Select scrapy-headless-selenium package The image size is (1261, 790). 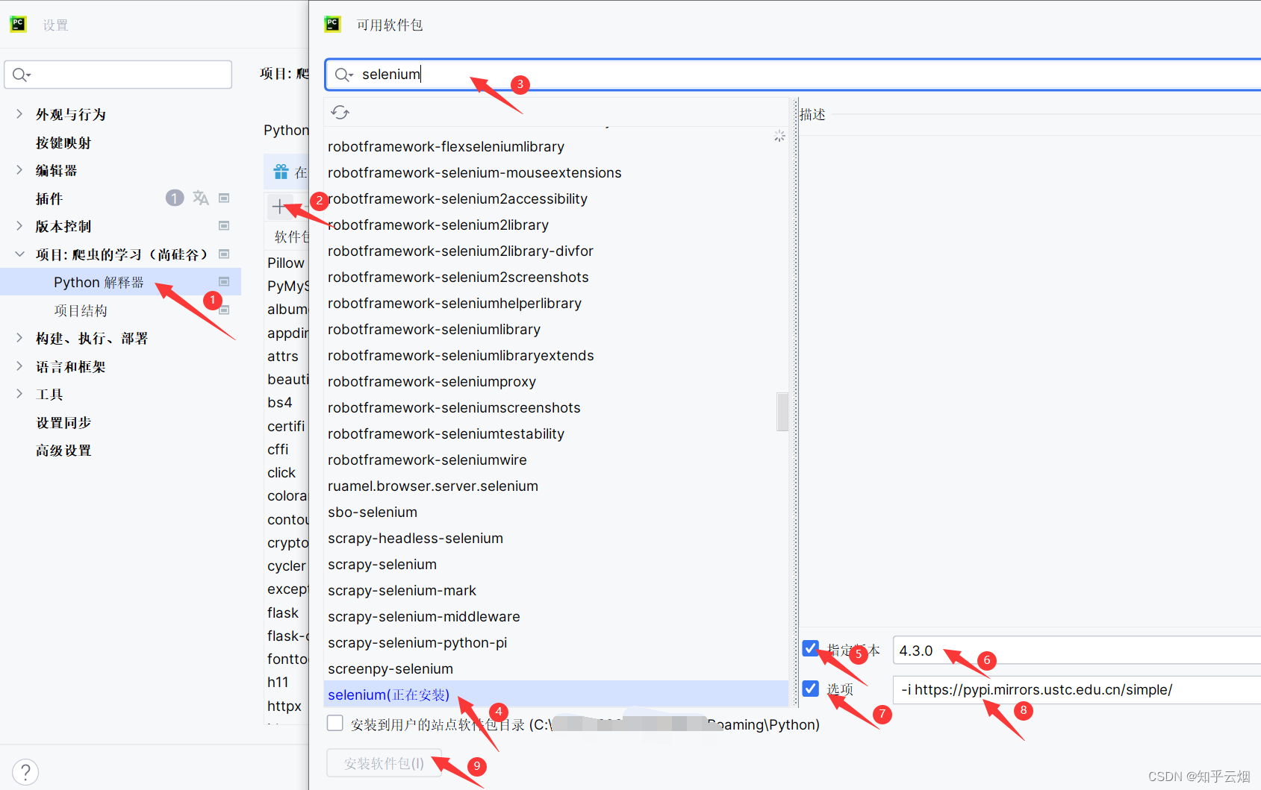coord(415,538)
